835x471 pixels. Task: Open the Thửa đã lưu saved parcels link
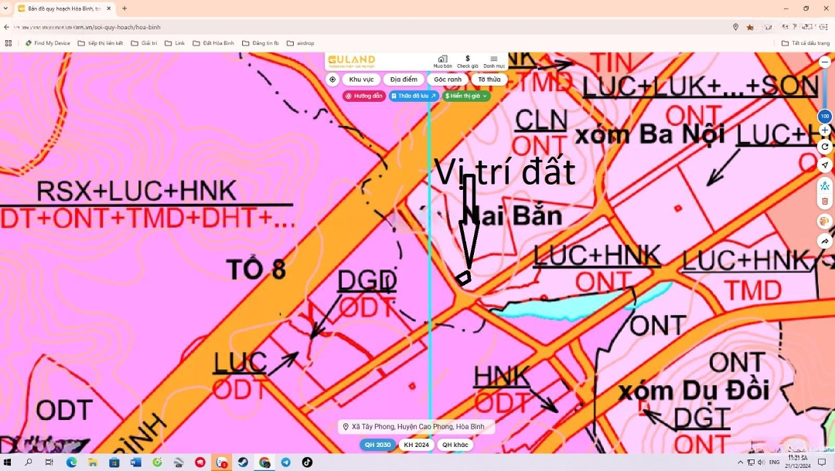point(414,96)
